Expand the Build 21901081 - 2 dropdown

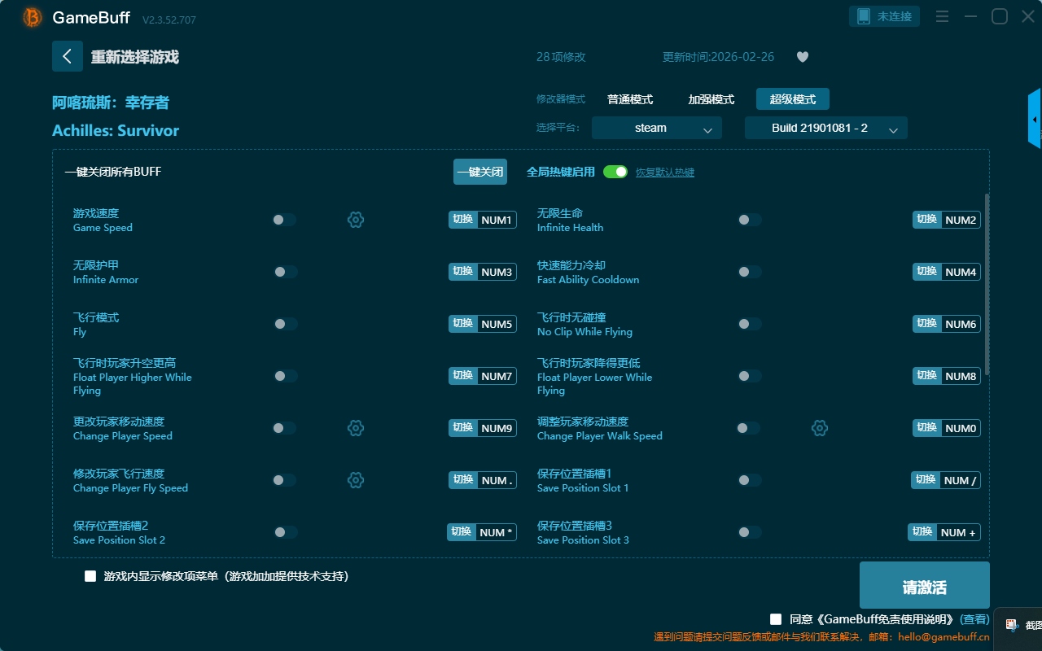click(826, 128)
